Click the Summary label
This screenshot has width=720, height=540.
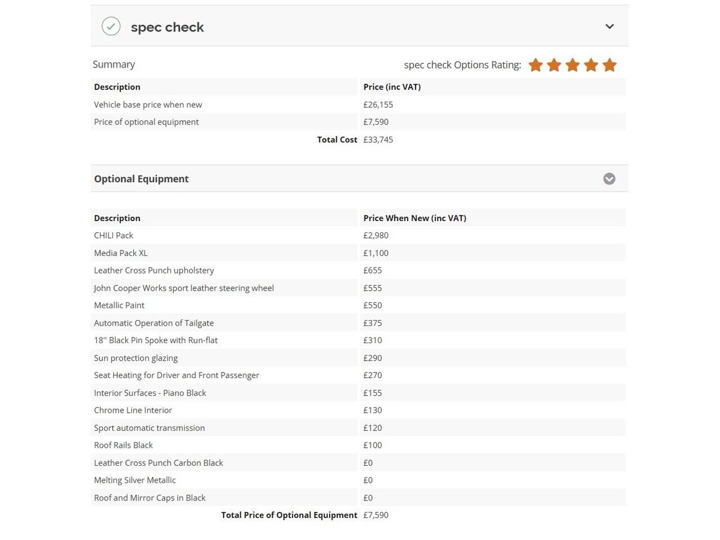[114, 65]
